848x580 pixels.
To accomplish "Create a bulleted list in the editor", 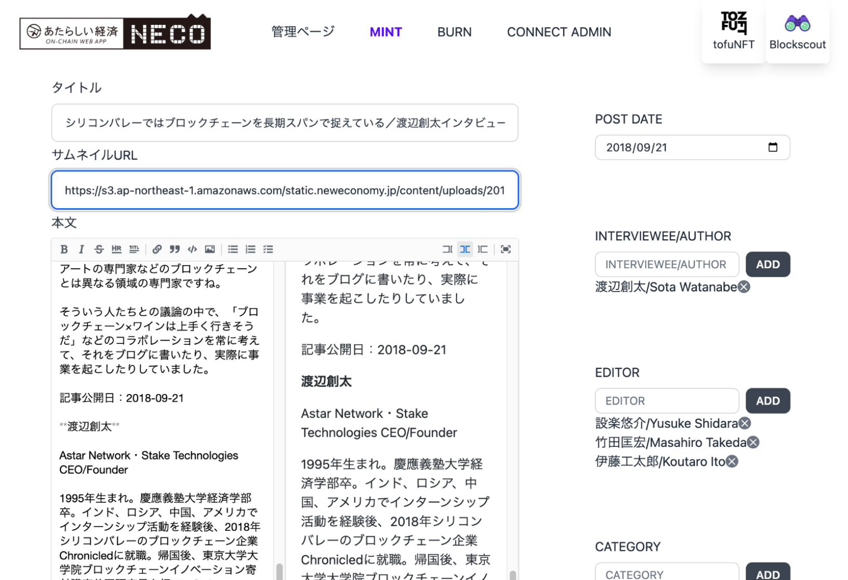I will point(233,249).
